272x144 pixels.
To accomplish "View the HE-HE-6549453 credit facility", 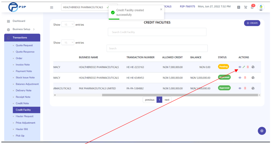I will click(240, 77).
